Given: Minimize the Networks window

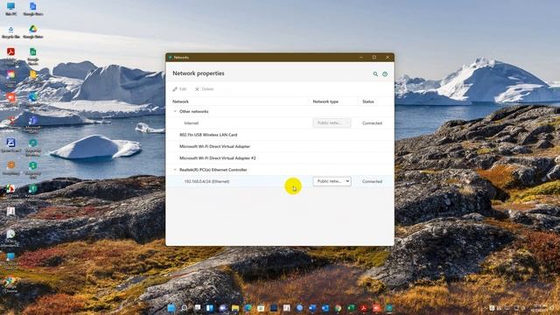Looking at the screenshot, I should (x=361, y=57).
